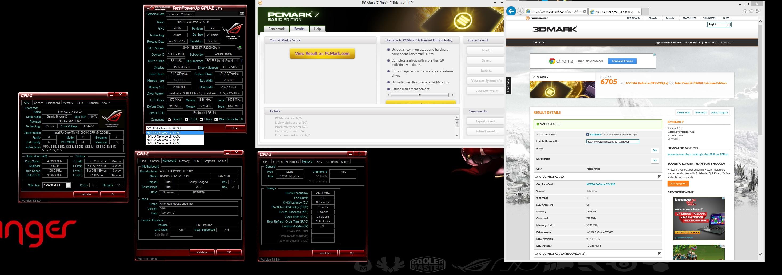Open the IE tools gear icon

(x=758, y=11)
